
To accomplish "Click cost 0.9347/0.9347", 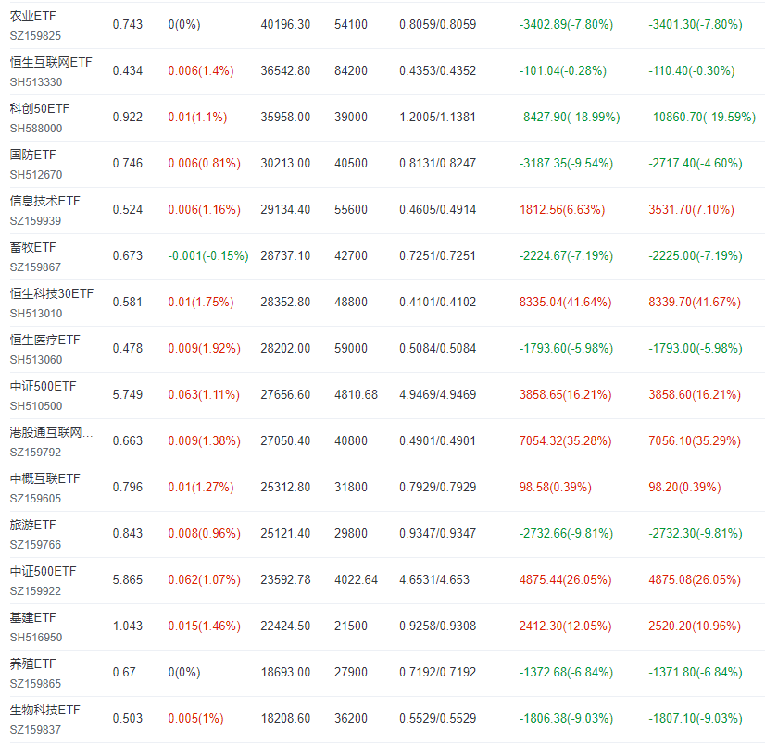I will (438, 534).
